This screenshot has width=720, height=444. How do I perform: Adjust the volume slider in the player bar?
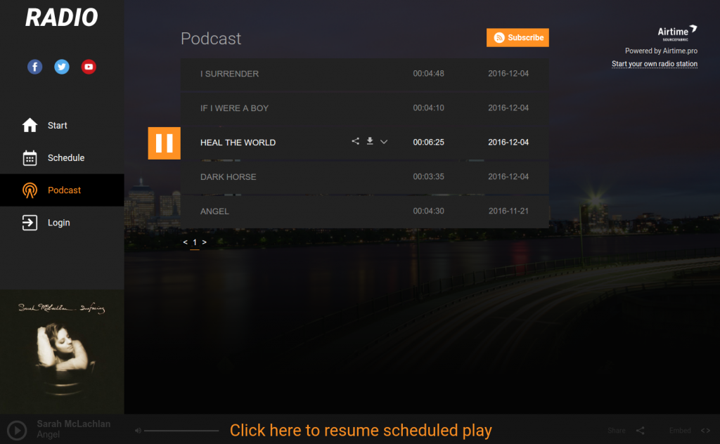click(183, 430)
